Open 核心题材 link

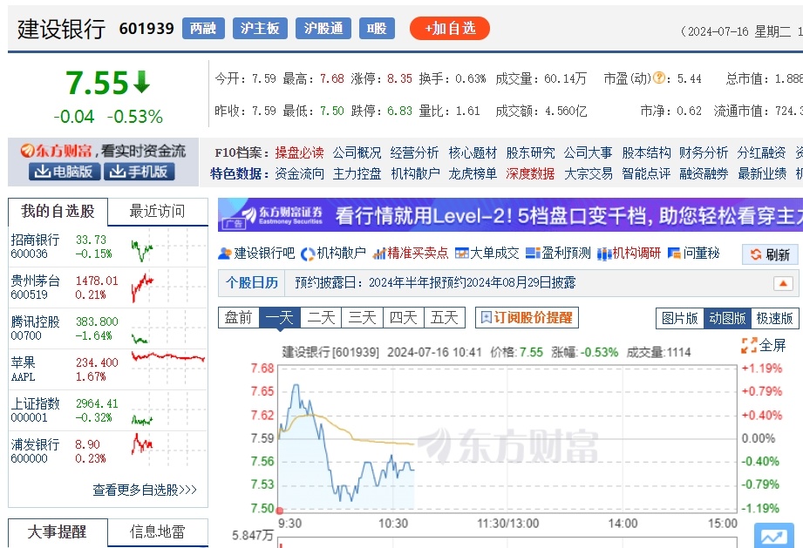pos(473,152)
